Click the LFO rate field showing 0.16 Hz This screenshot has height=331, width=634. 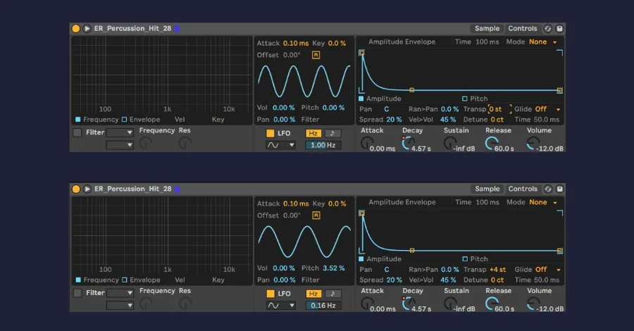point(323,305)
